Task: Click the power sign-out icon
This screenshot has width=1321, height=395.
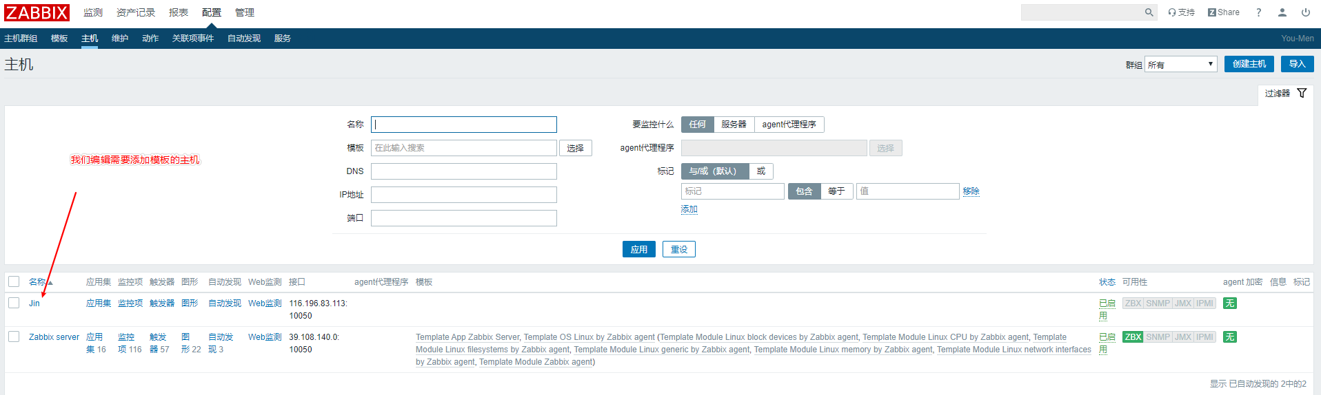Action: (x=1306, y=12)
